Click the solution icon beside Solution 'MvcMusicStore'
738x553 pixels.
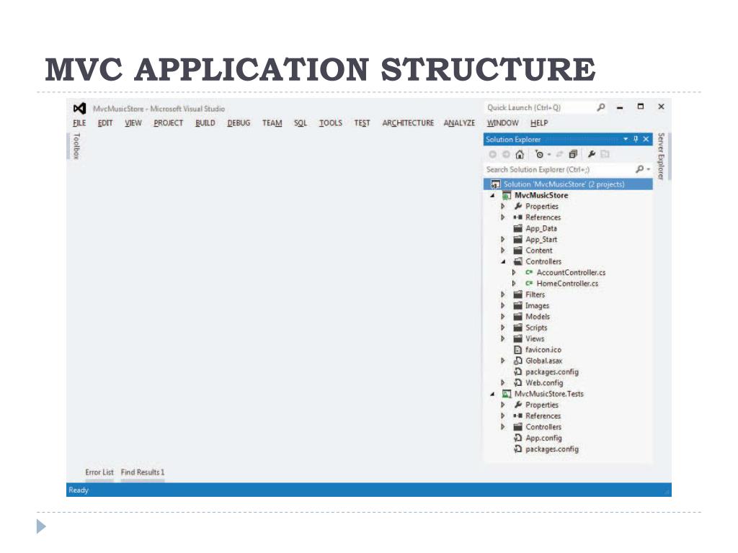point(495,184)
